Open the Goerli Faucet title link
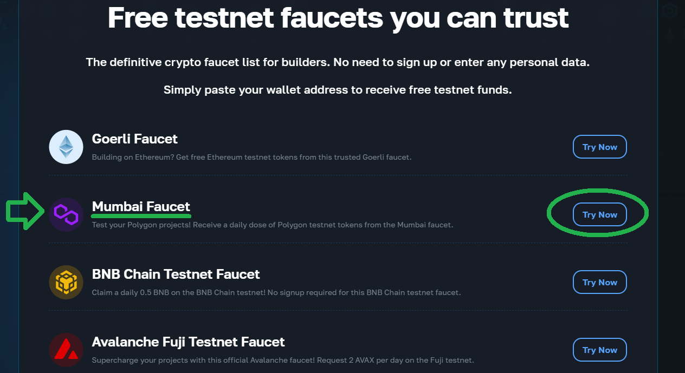 (134, 139)
